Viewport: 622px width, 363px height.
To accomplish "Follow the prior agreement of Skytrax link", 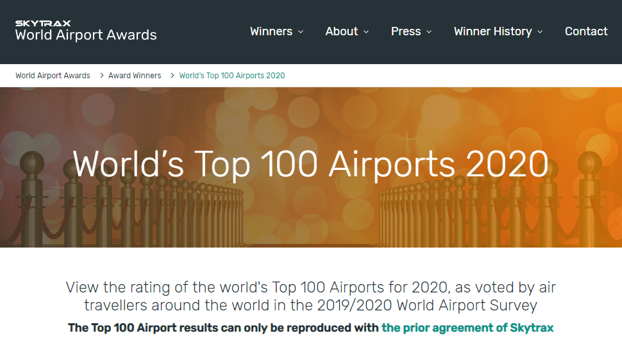I will coord(467,328).
